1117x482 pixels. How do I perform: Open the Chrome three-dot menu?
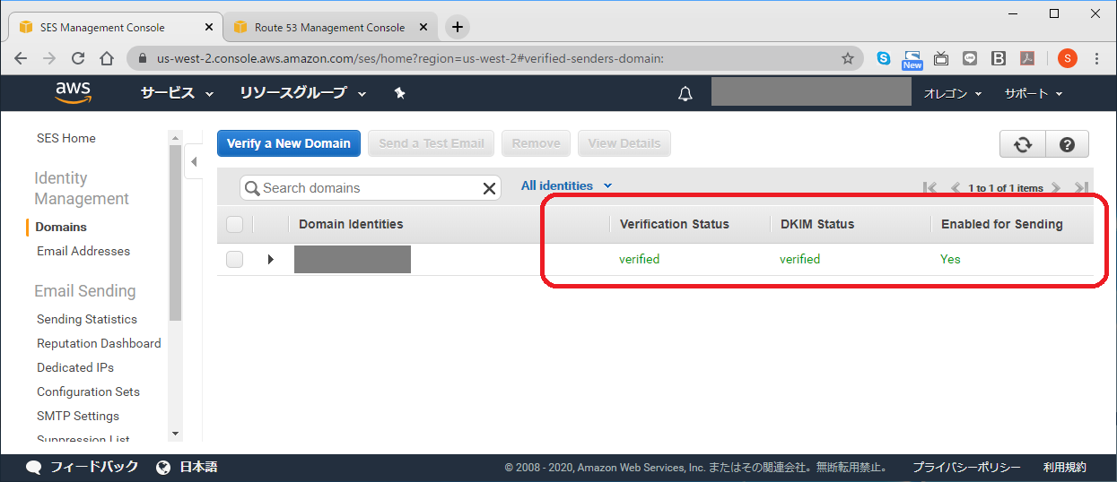(x=1097, y=58)
